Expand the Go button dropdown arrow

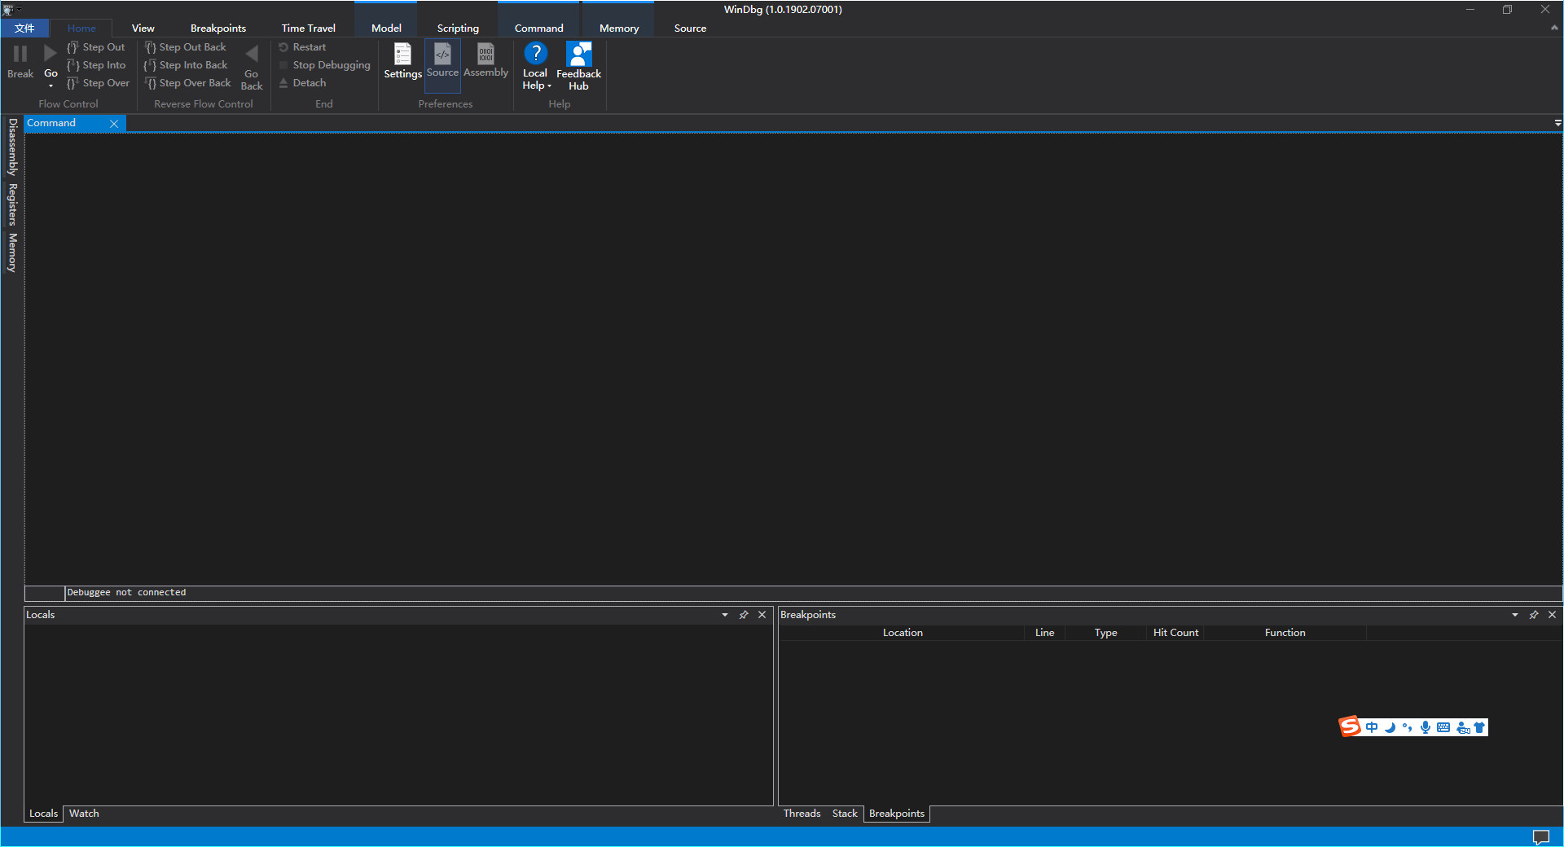click(51, 86)
